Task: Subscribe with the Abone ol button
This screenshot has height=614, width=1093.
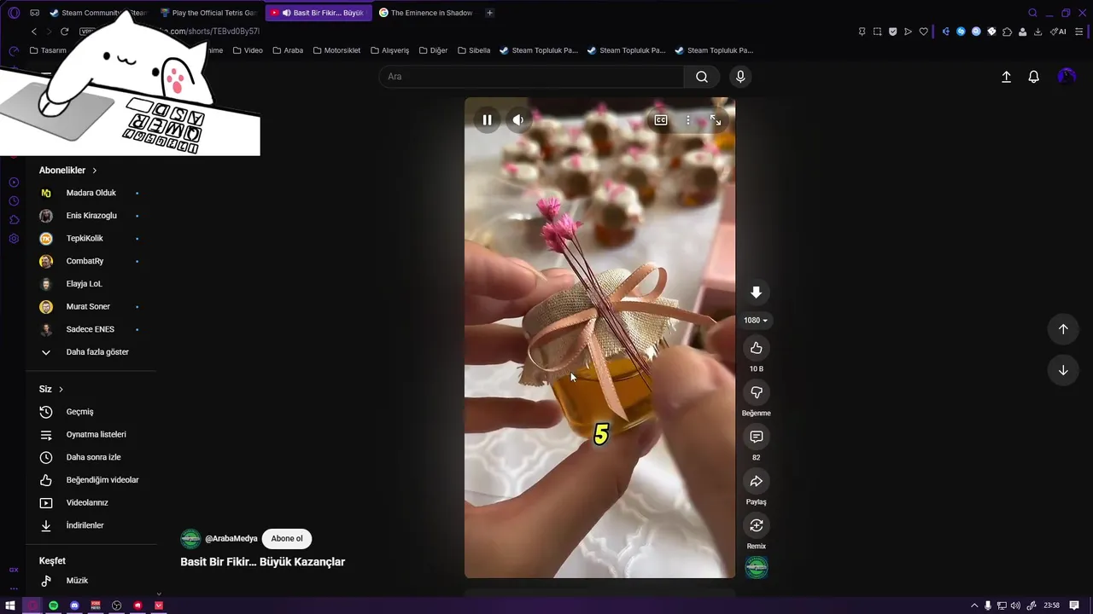Action: click(287, 539)
